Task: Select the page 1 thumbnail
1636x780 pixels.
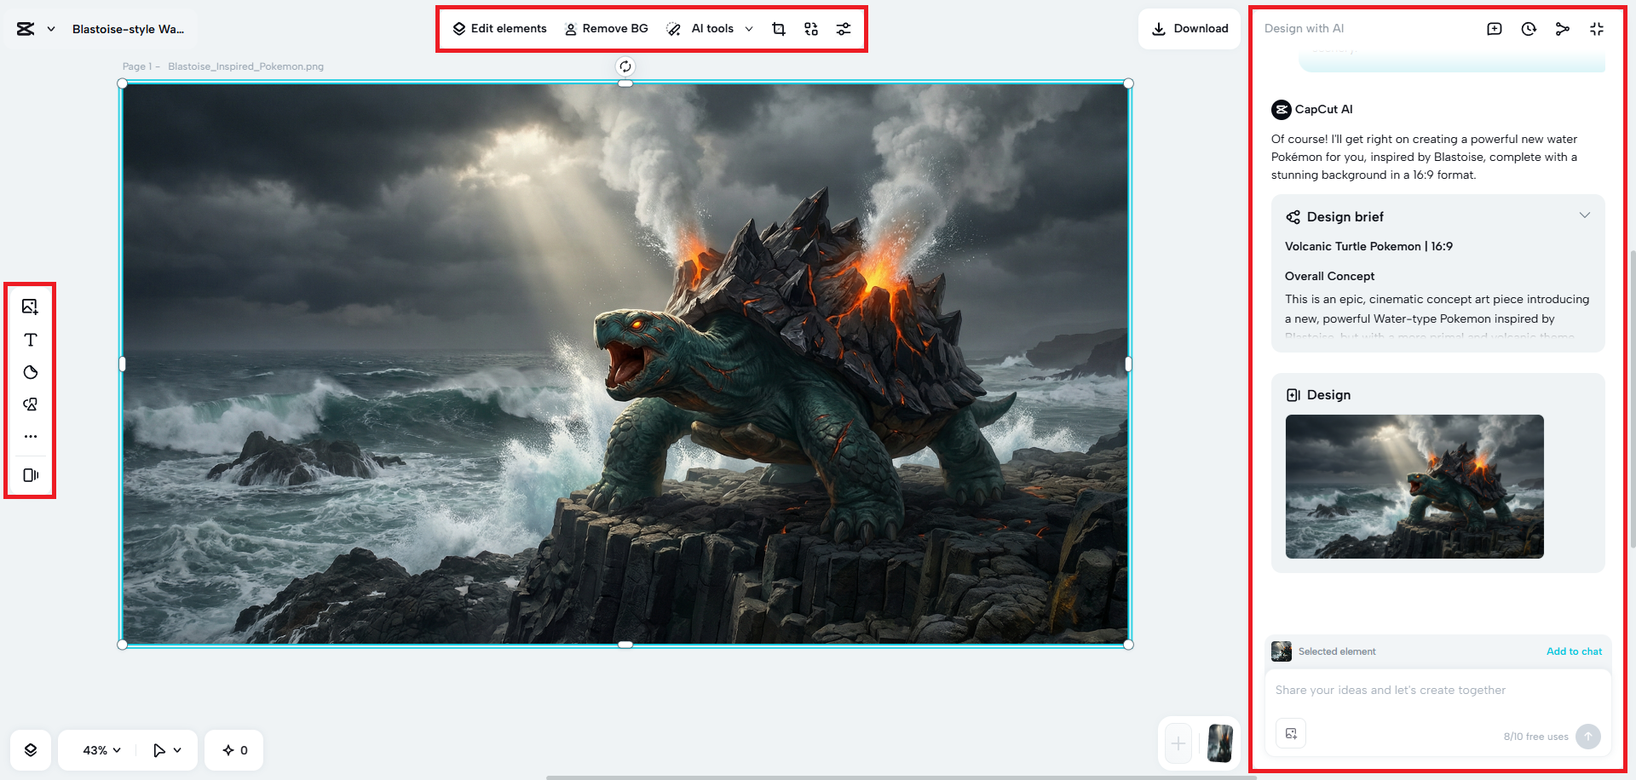Action: click(x=1220, y=743)
